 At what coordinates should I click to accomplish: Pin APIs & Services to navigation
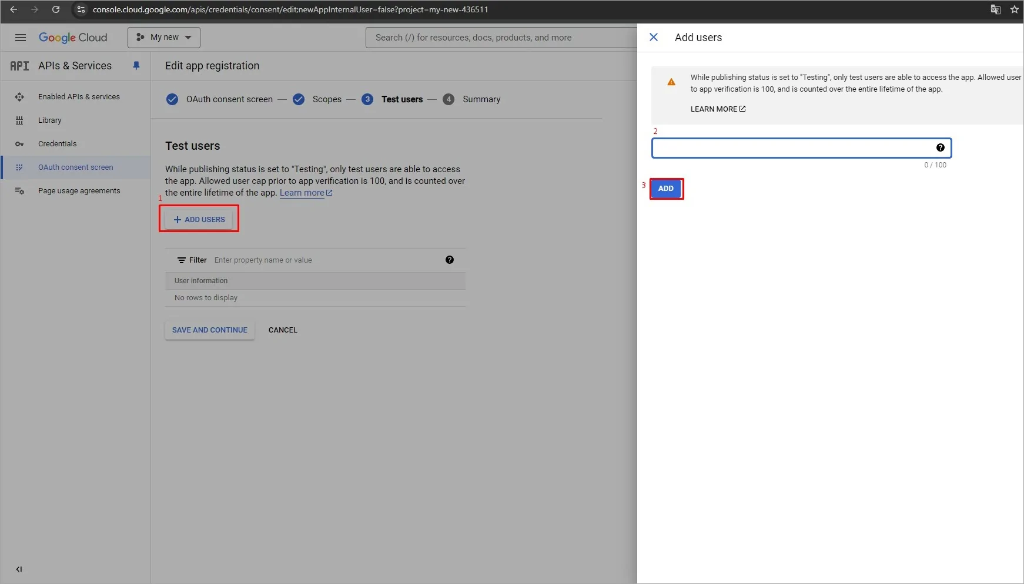(136, 66)
